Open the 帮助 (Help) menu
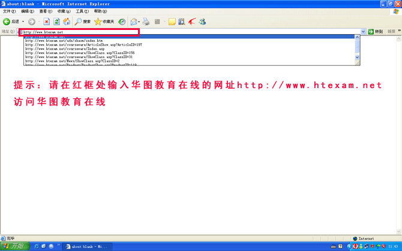Screen dimensions: 402x251 point(100,11)
